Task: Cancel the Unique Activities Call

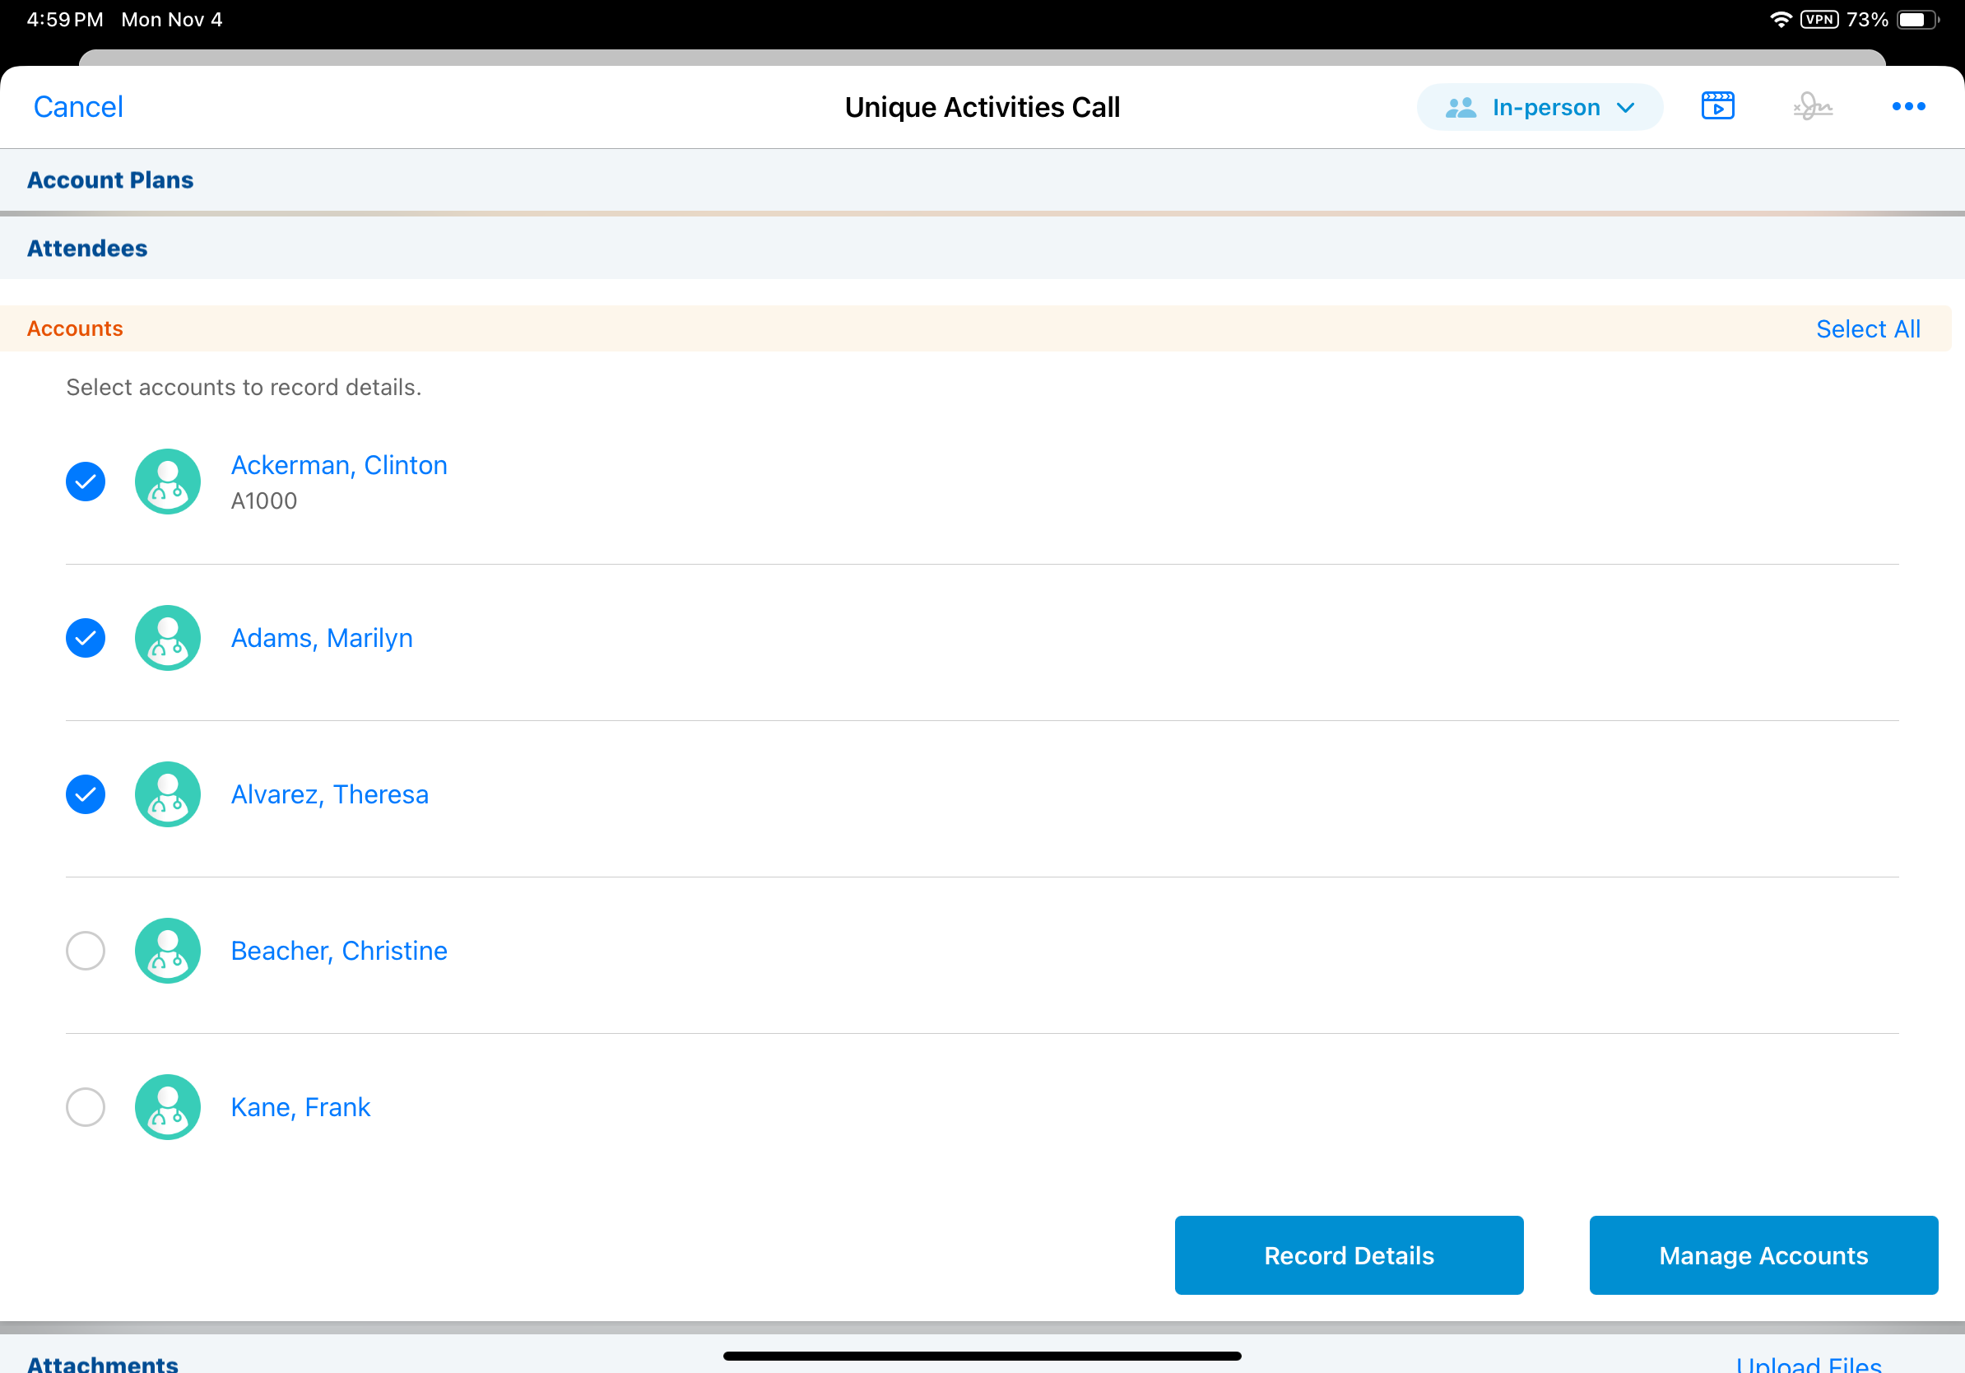Action: [x=79, y=107]
